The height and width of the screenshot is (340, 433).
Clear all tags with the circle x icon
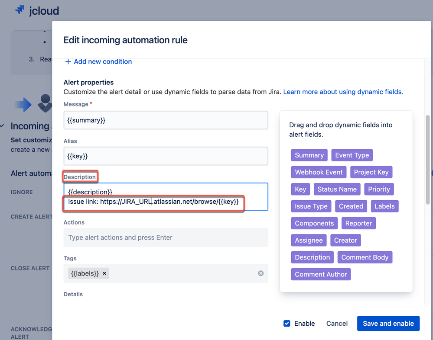click(260, 273)
